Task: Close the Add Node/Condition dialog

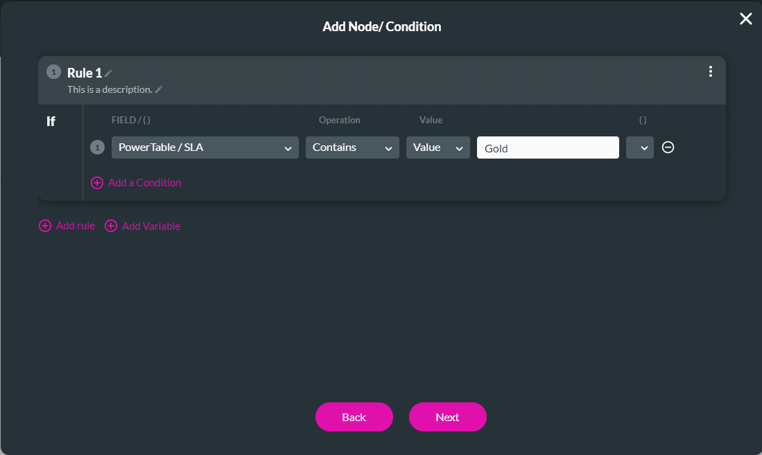Action: pyautogui.click(x=745, y=19)
